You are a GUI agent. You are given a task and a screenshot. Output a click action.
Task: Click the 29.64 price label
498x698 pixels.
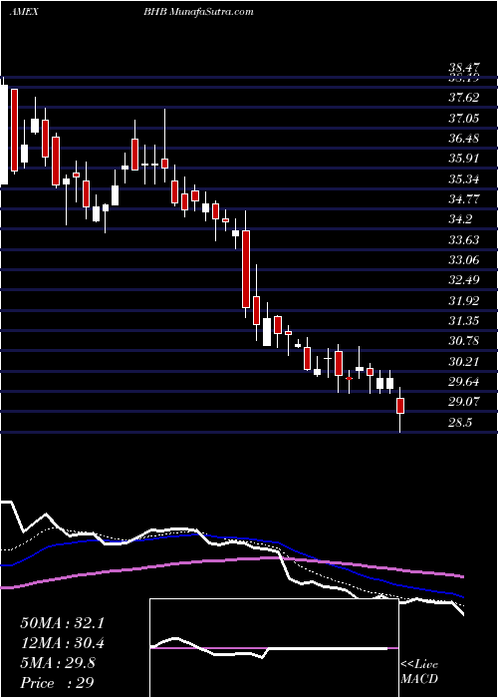pyautogui.click(x=464, y=382)
